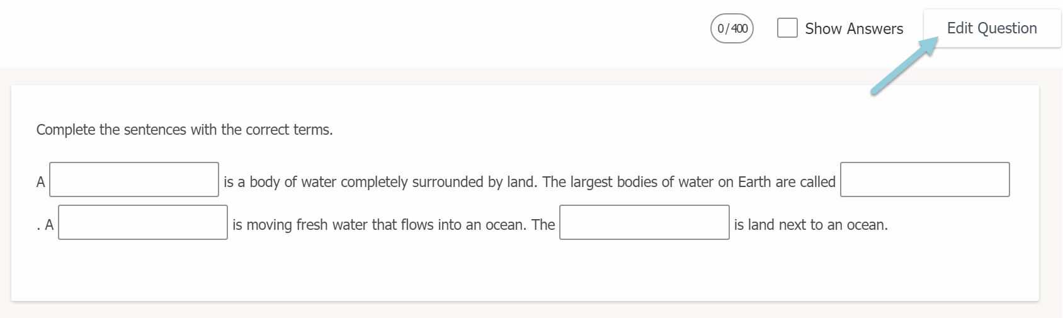Image resolution: width=1063 pixels, height=318 pixels.
Task: Click the Edit Question button
Action: (992, 28)
